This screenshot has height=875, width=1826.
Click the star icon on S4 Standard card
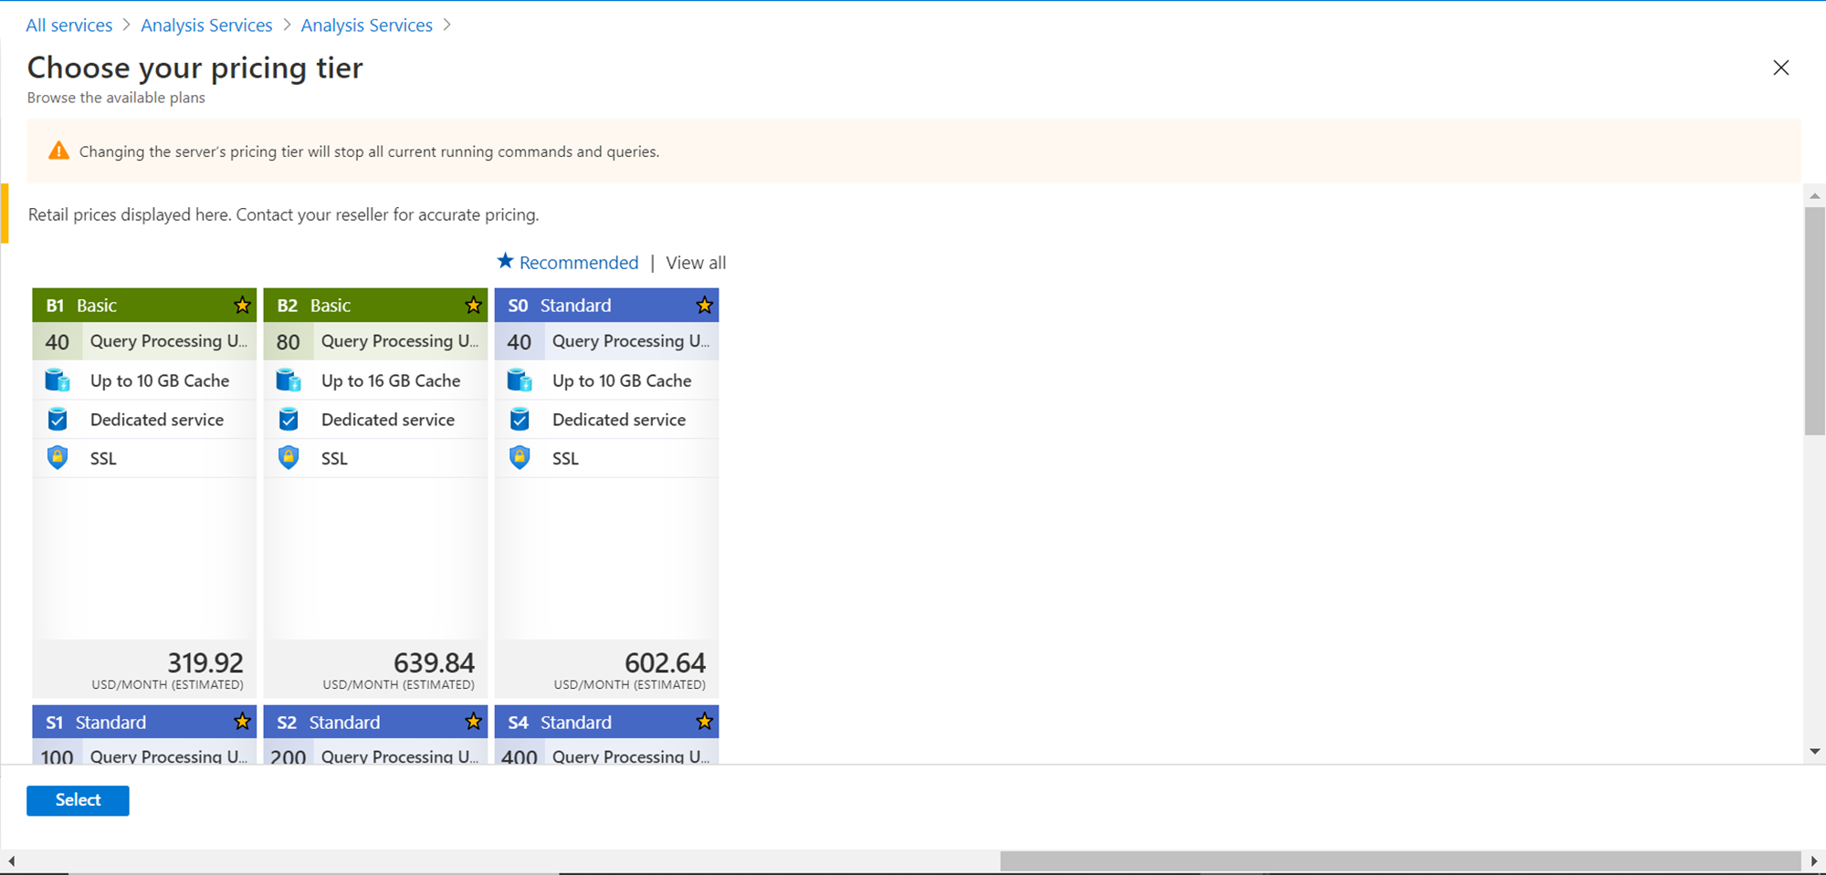(x=704, y=722)
